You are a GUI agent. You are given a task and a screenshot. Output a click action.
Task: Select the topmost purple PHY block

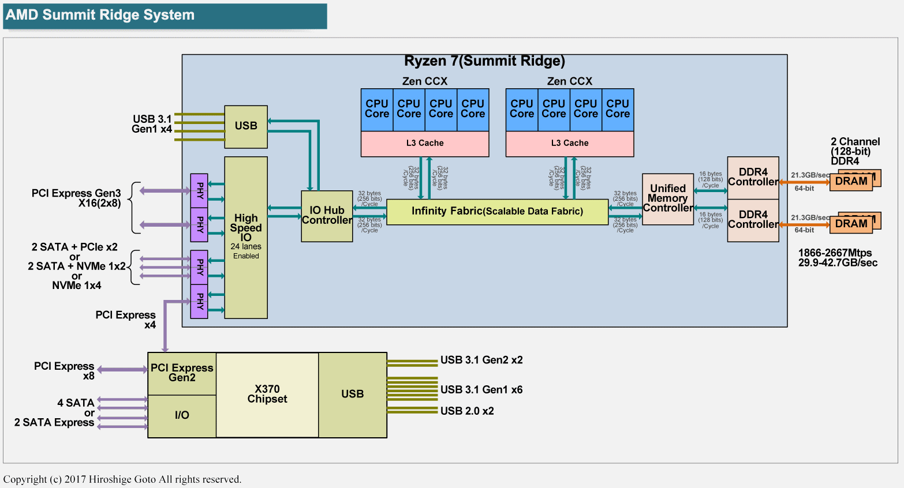coord(199,190)
